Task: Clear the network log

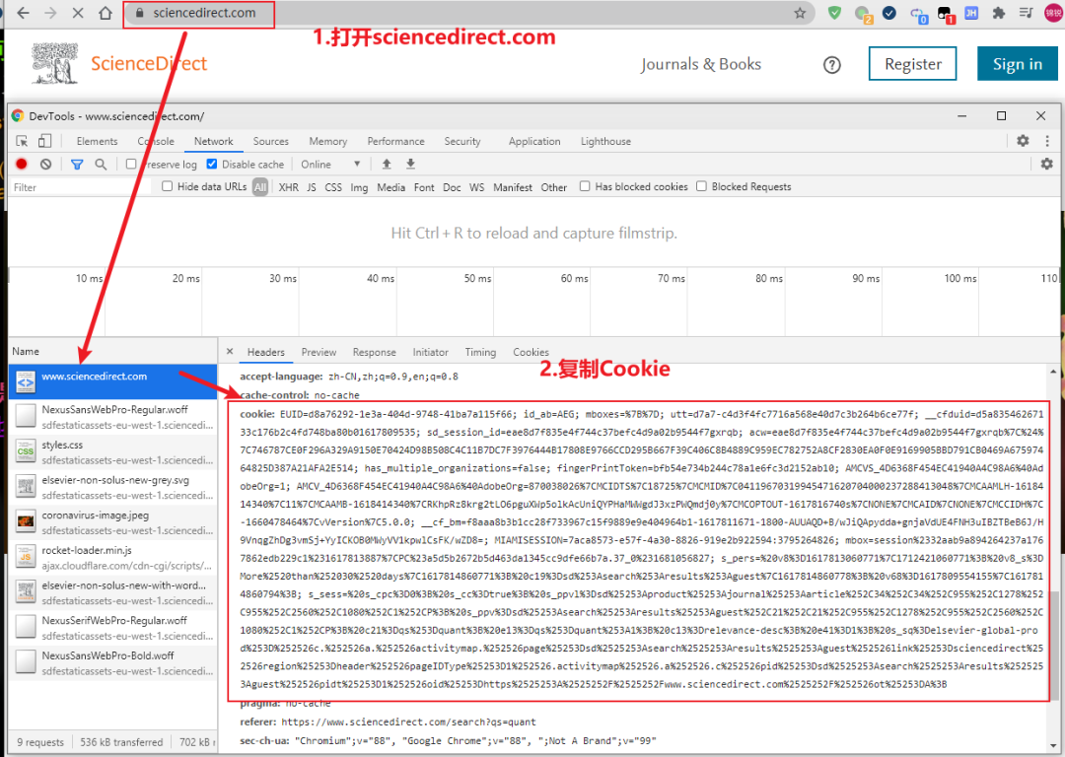Action: click(45, 164)
